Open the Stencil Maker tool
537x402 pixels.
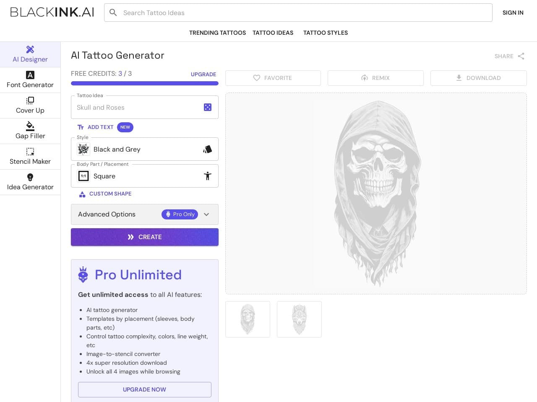coord(30,157)
